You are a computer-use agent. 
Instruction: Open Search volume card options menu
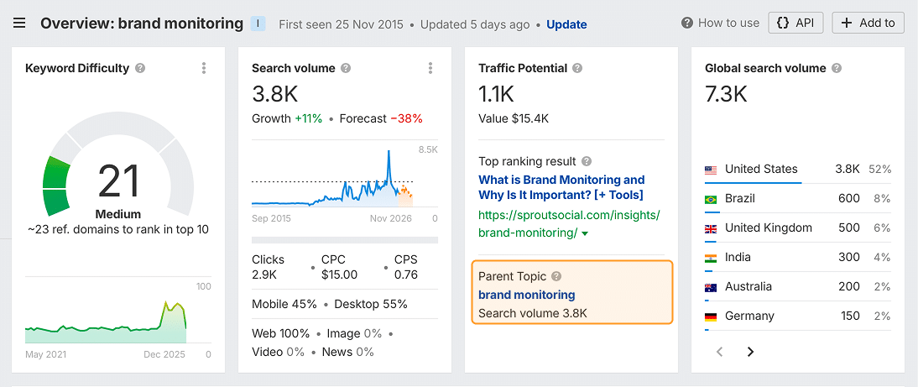(430, 68)
